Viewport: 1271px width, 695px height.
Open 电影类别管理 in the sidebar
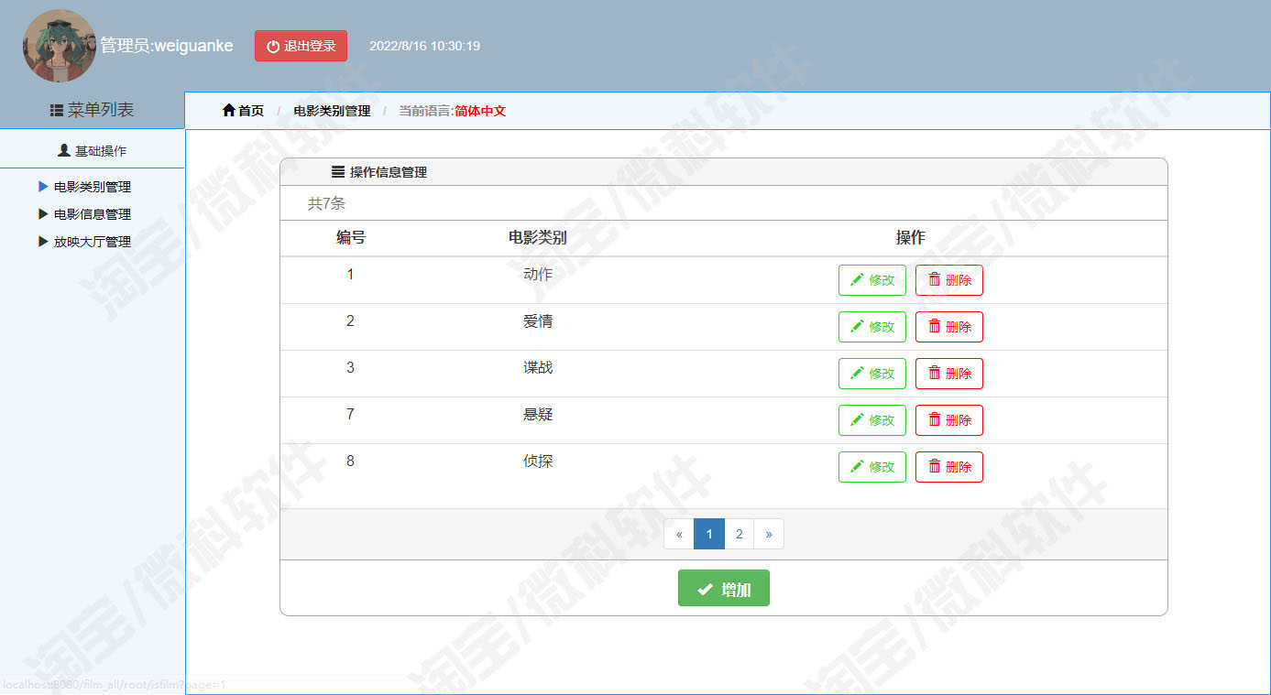click(x=92, y=187)
